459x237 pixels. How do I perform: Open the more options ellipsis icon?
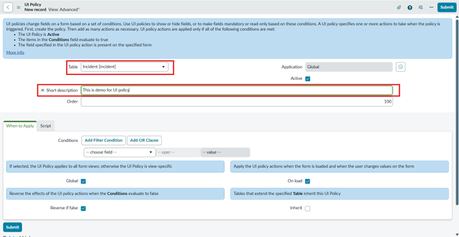point(431,8)
